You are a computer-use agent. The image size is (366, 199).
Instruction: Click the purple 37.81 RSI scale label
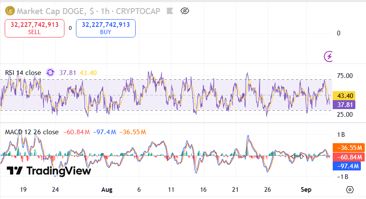click(344, 104)
